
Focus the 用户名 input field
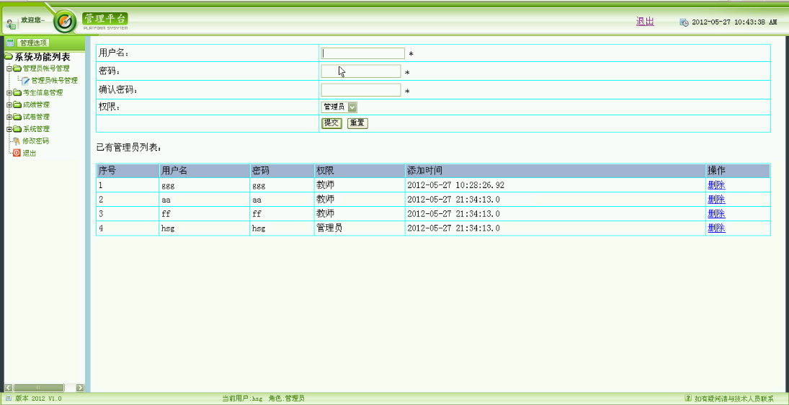pos(363,53)
